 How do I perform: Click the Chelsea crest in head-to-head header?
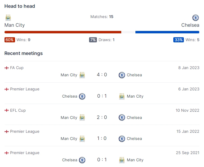pyautogui.click(x=196, y=18)
